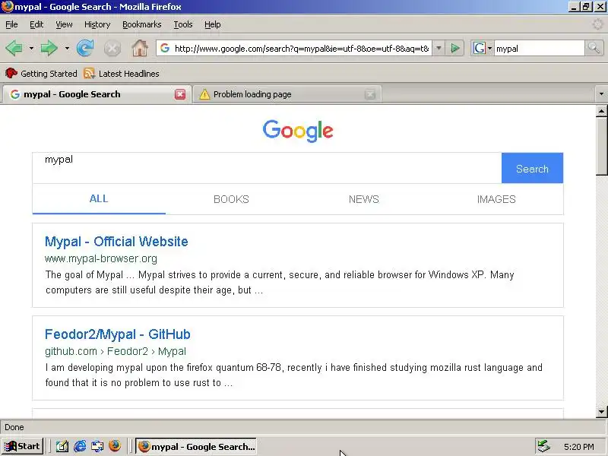Image resolution: width=608 pixels, height=456 pixels.
Task: Click the toolbar search field containing mypal
Action: tap(539, 49)
